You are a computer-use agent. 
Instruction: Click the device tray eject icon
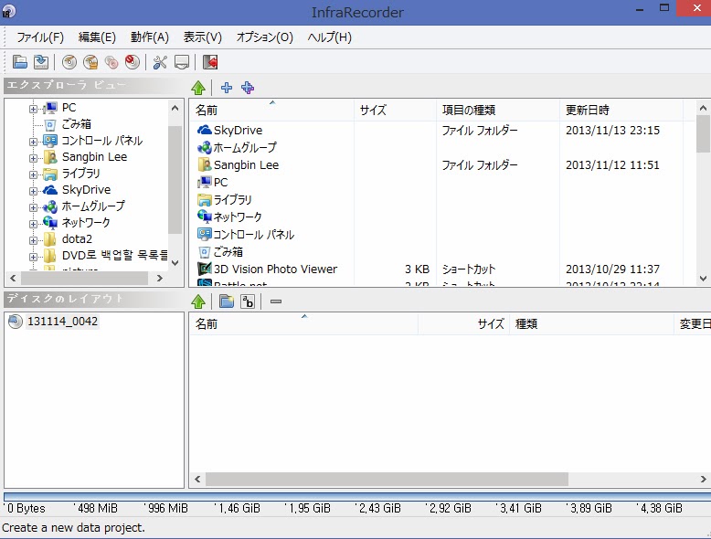tap(181, 61)
